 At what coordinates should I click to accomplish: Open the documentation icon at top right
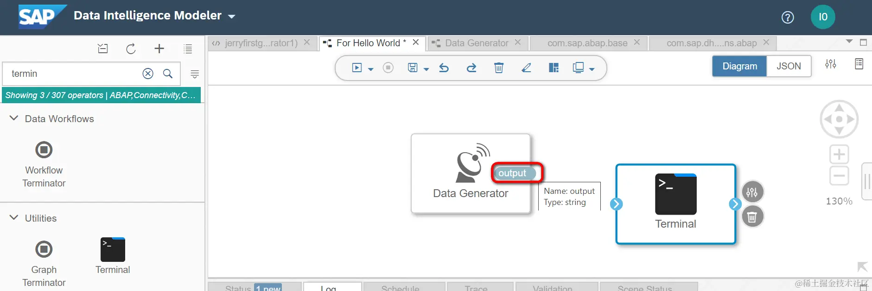pos(859,64)
